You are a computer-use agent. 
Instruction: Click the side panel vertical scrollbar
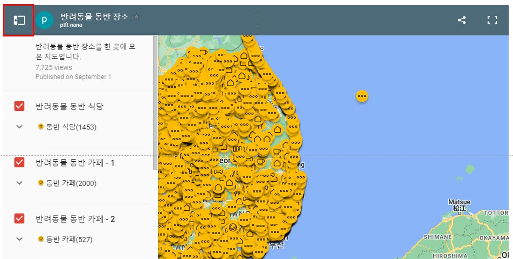coord(155,103)
